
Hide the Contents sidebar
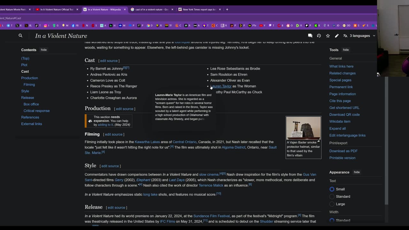(44, 50)
